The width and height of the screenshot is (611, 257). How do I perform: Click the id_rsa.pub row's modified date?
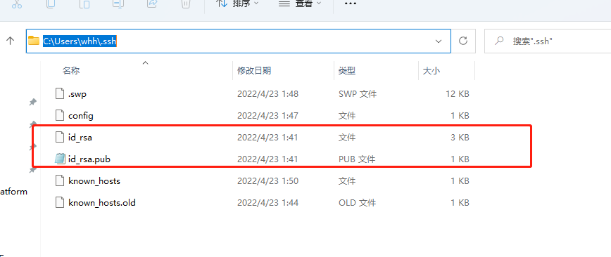267,159
